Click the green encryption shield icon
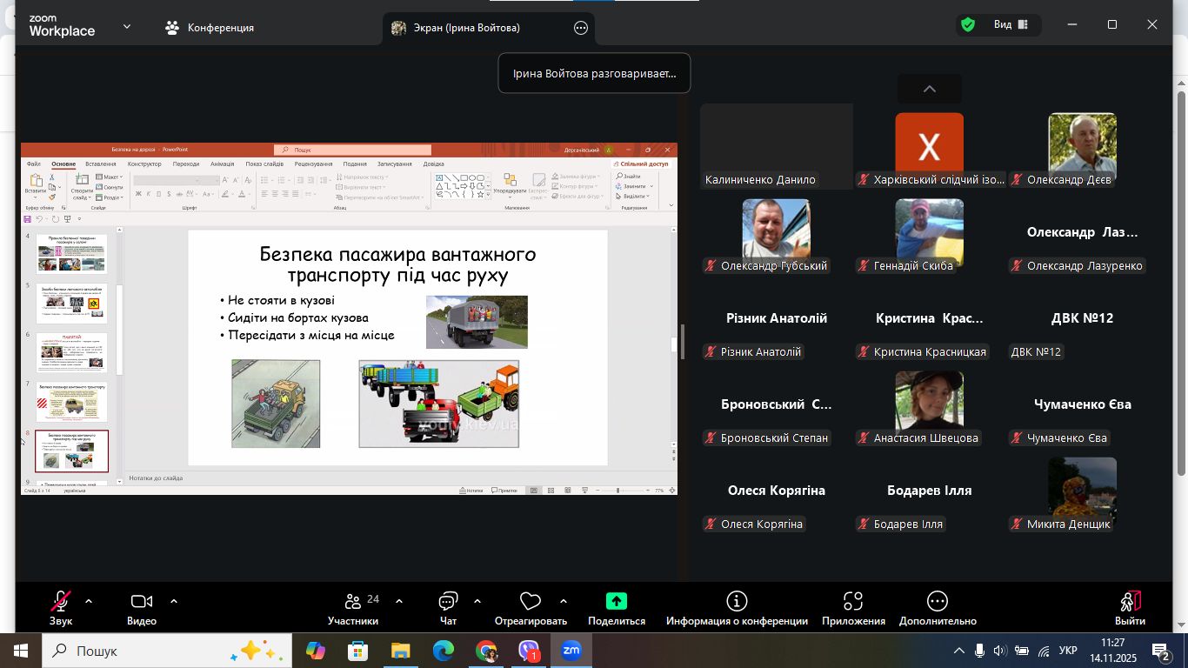The height and width of the screenshot is (668, 1188). [x=967, y=25]
